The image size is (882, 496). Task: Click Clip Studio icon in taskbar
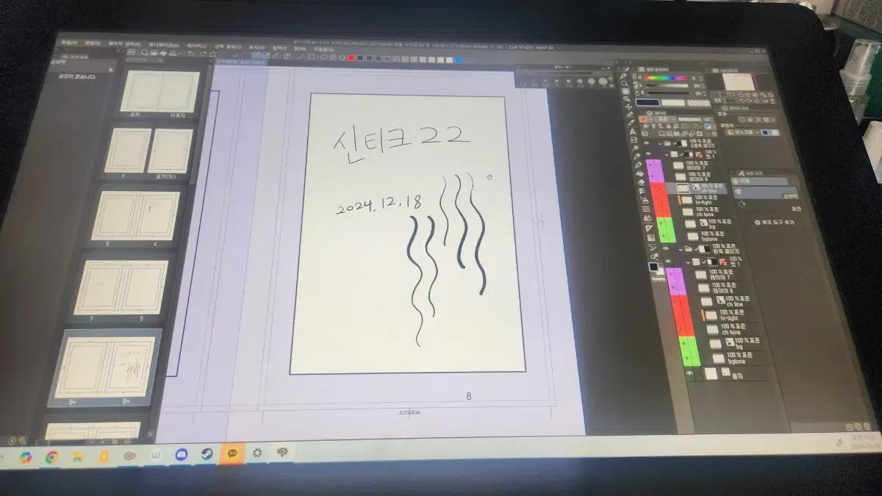coord(282,452)
